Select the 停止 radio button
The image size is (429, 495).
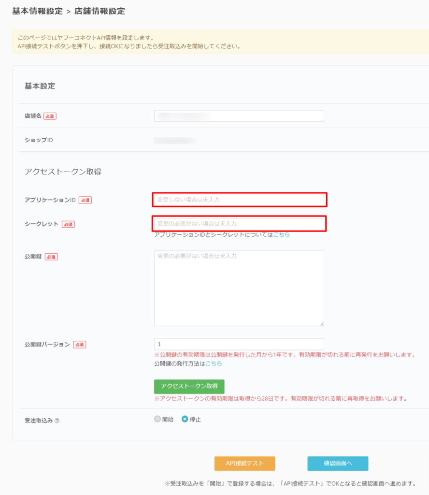point(185,419)
